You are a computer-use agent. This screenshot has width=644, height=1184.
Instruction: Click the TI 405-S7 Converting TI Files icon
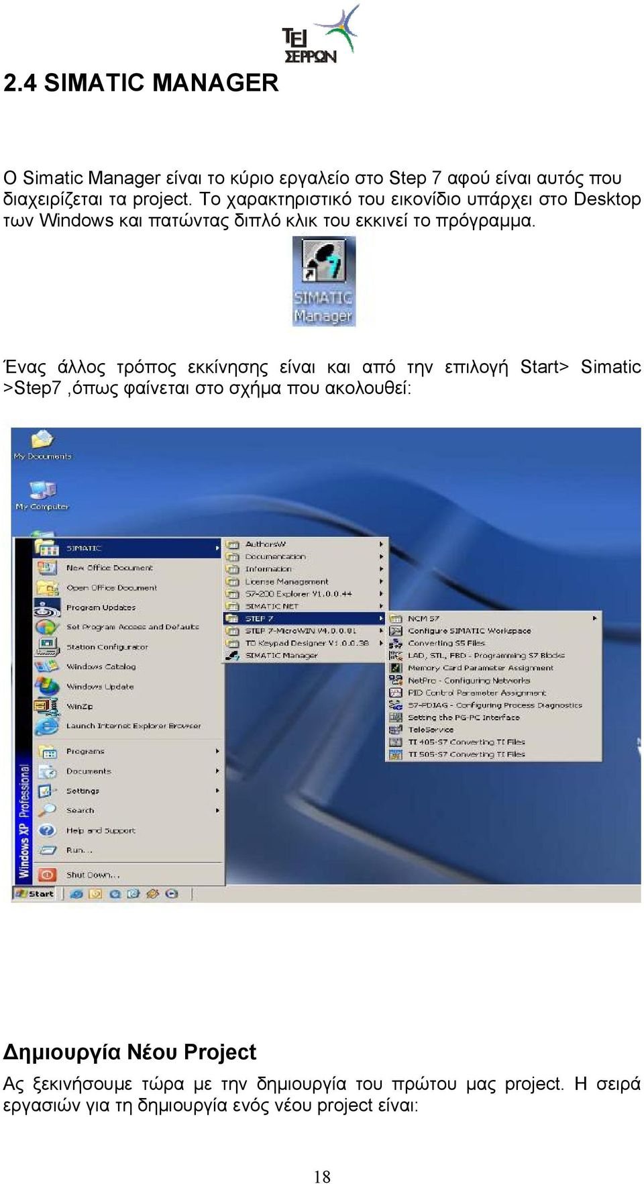[x=396, y=742]
